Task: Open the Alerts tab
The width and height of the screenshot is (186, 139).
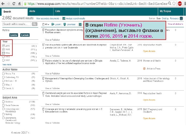Action: pyautogui.click(x=41, y=12)
